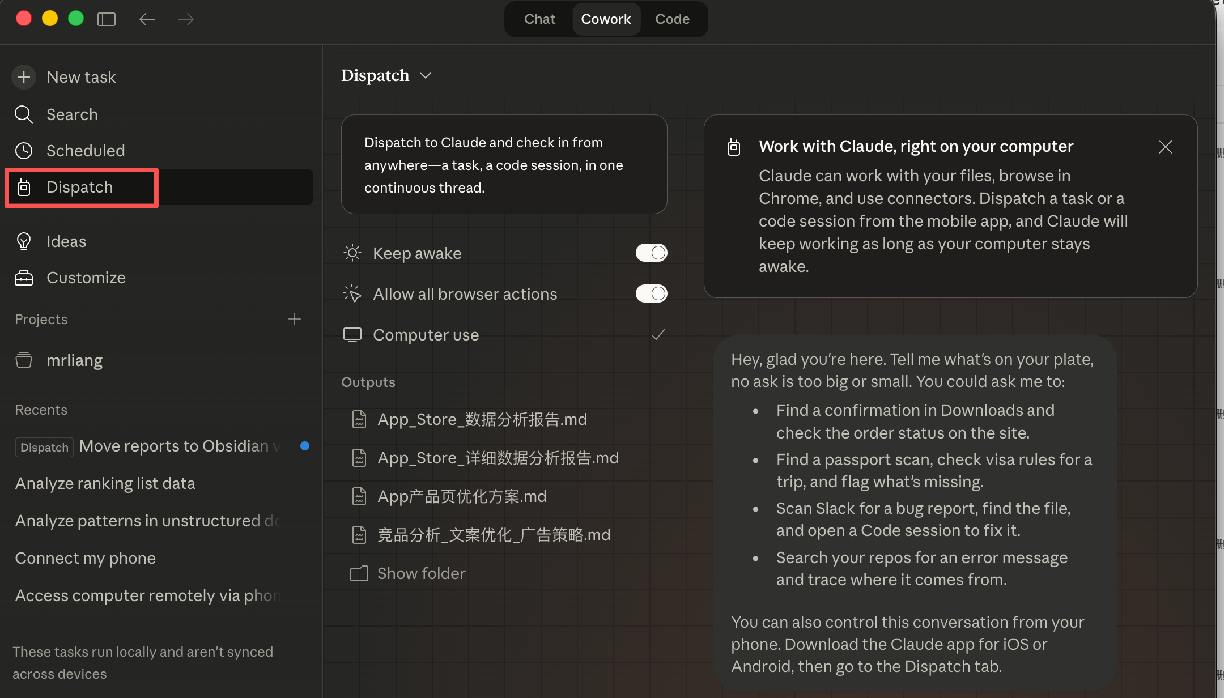Screen dimensions: 1224x698
Task: Dismiss the Work with Claude banner
Action: click(x=1166, y=147)
